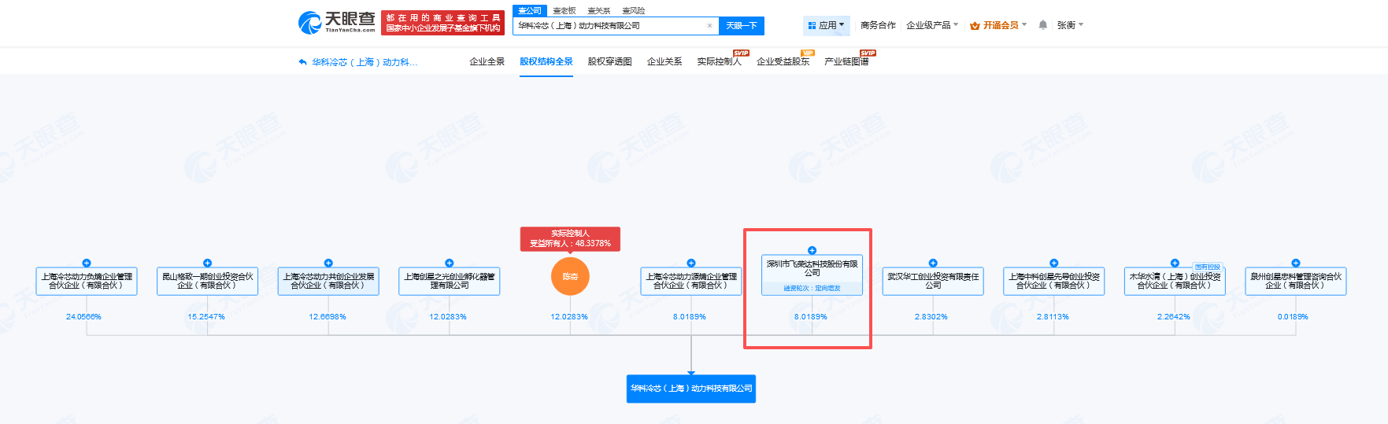Image resolution: width=1388 pixels, height=424 pixels.
Task: Open the 开通会员 membership menu
Action: click(998, 25)
